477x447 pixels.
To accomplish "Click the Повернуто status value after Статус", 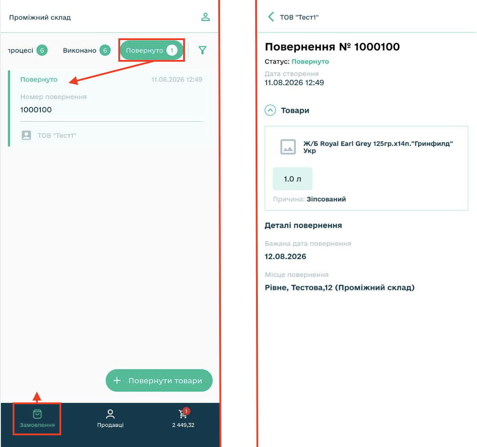I will [x=310, y=62].
